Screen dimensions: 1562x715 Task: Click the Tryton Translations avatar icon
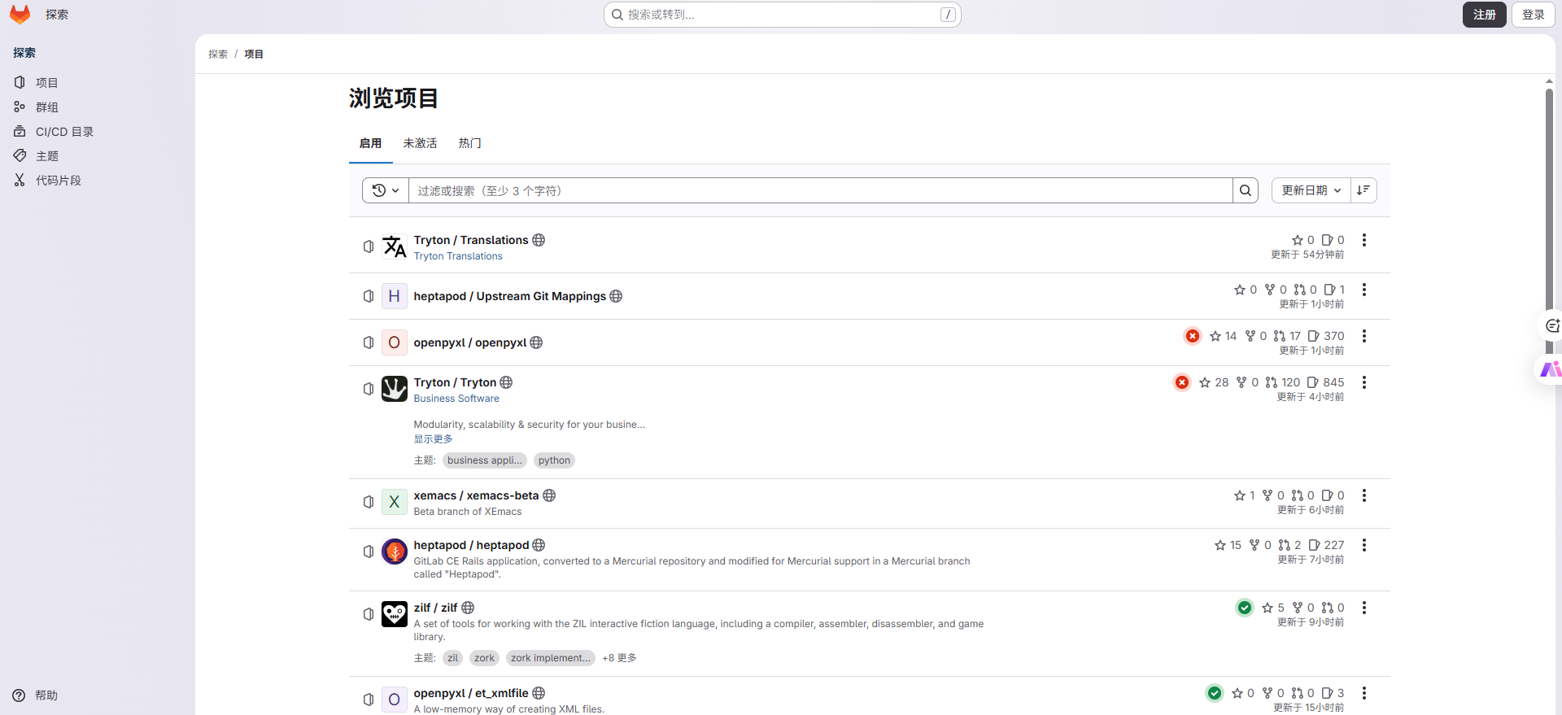click(395, 246)
